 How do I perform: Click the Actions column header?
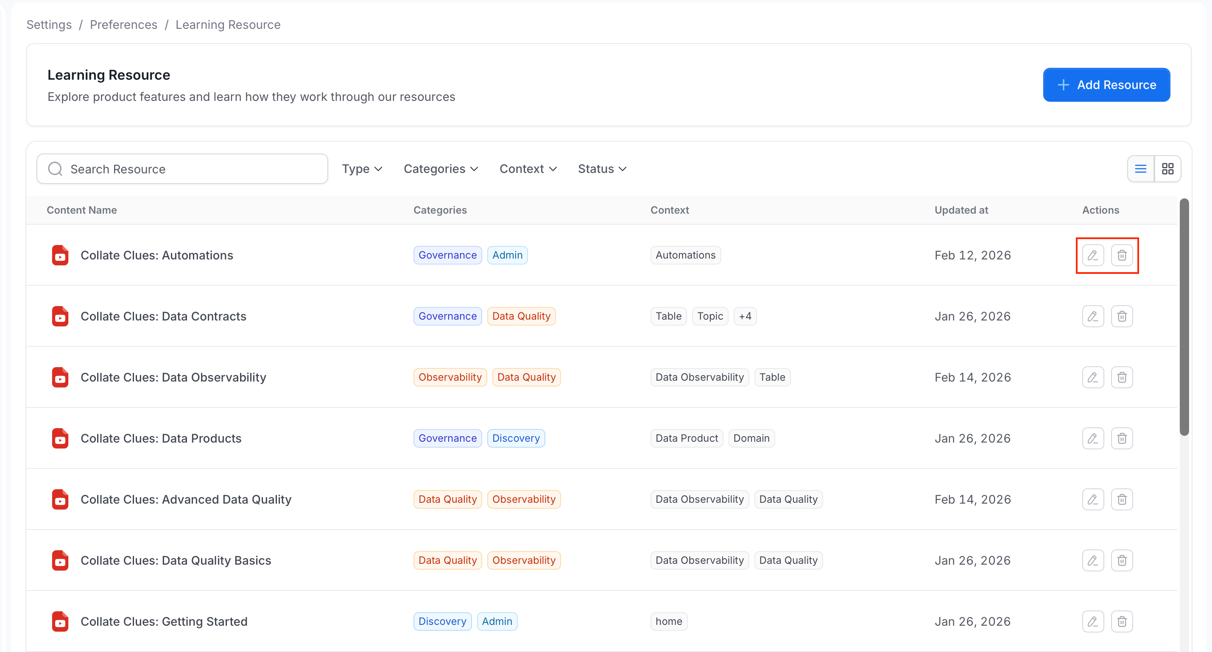point(1100,210)
